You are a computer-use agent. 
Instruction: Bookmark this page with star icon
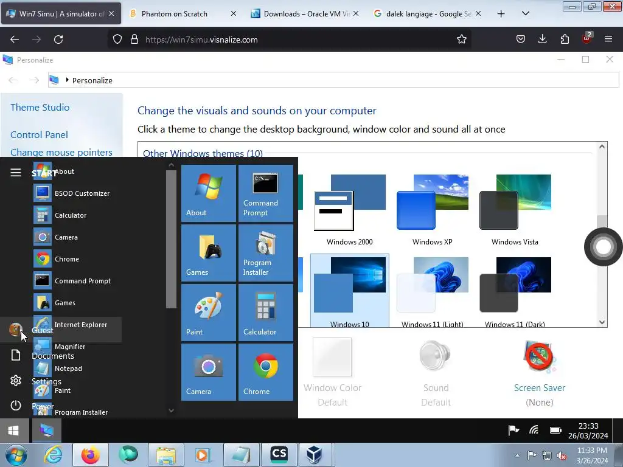(x=461, y=40)
